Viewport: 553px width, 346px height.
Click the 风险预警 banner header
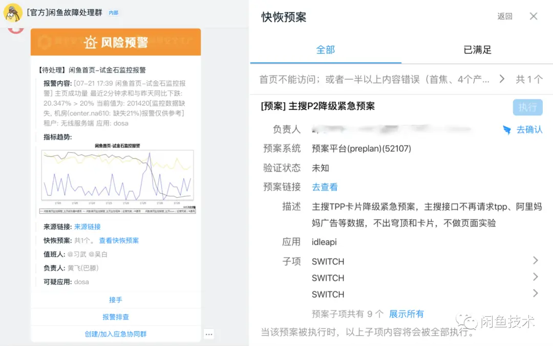(x=116, y=42)
